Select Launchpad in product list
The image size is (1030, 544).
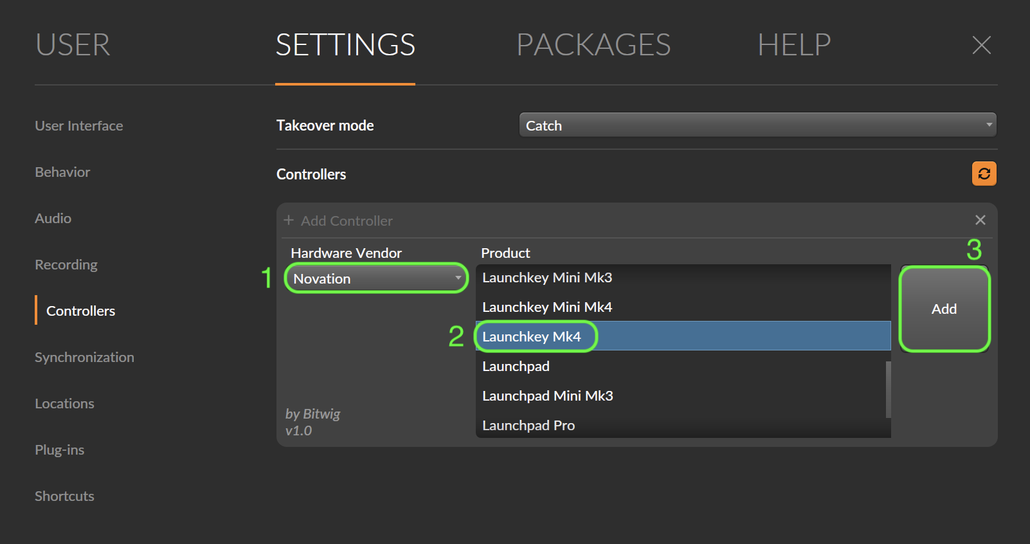tap(683, 367)
